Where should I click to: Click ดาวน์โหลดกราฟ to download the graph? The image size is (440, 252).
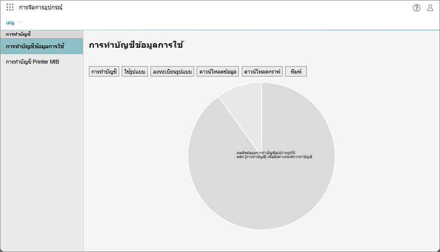click(x=262, y=72)
